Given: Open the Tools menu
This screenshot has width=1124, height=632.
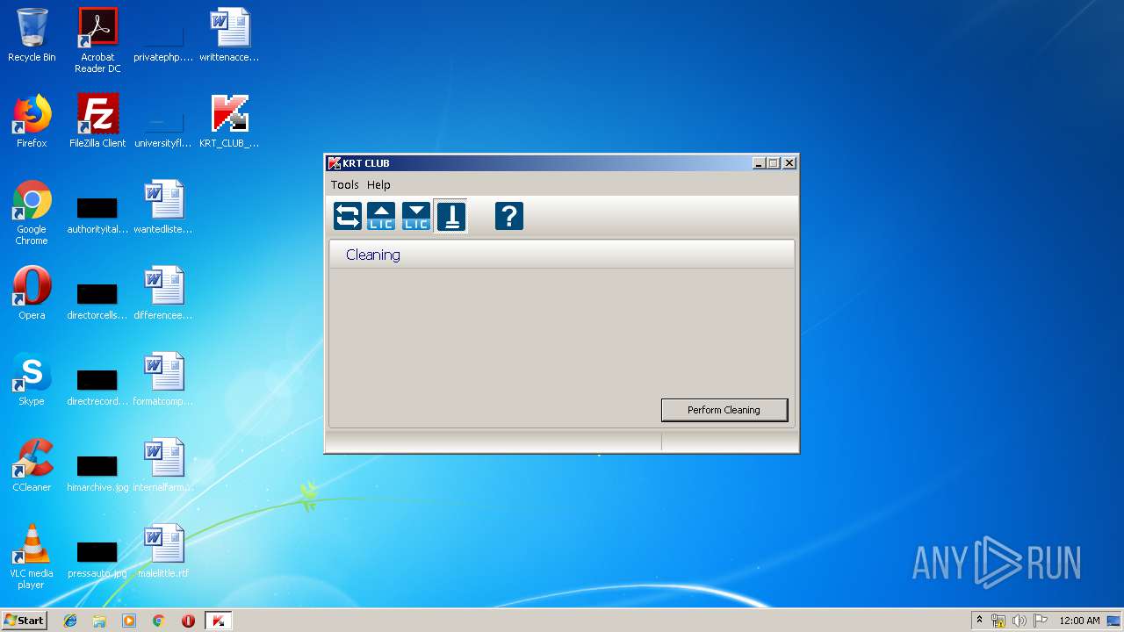Looking at the screenshot, I should [344, 185].
